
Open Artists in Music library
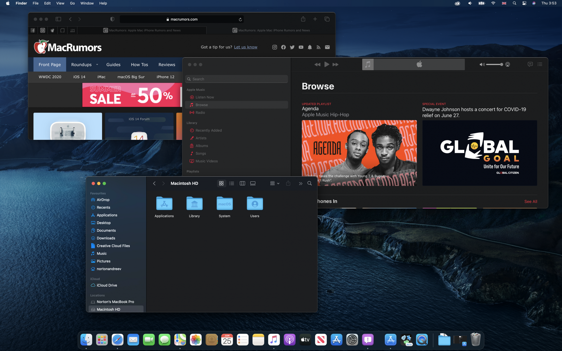pos(237,138)
